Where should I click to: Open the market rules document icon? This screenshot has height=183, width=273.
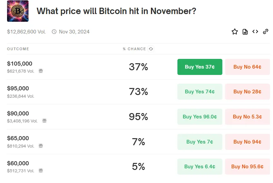pyautogui.click(x=245, y=32)
